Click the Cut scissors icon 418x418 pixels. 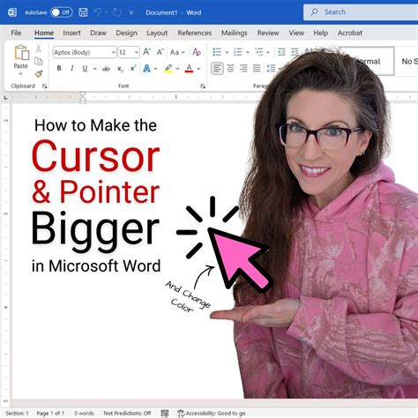39,49
